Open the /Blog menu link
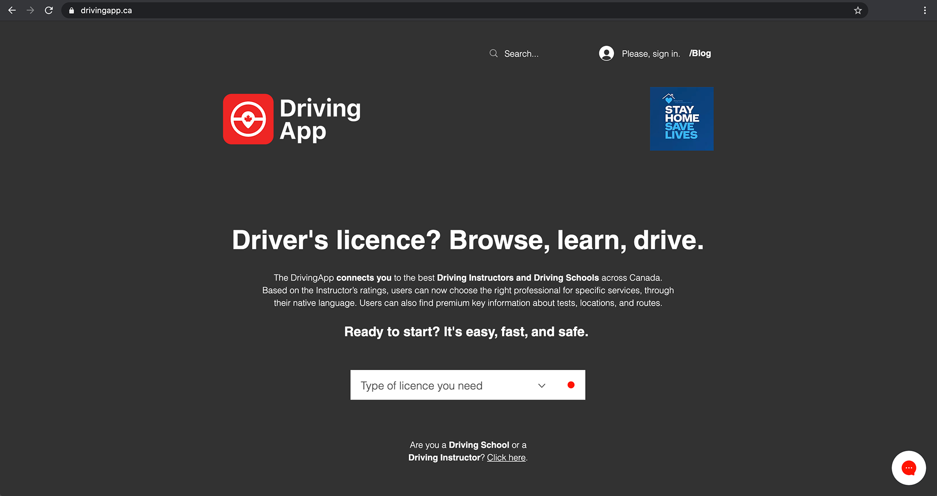The image size is (937, 496). point(700,53)
